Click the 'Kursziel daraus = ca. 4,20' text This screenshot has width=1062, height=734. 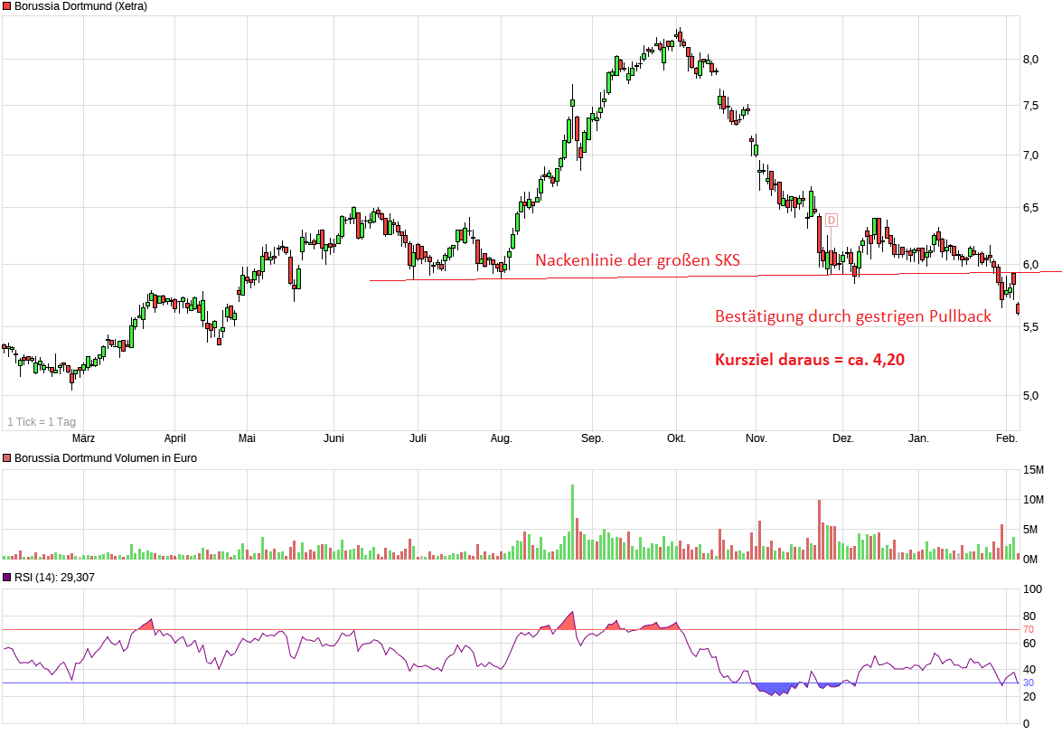point(809,360)
